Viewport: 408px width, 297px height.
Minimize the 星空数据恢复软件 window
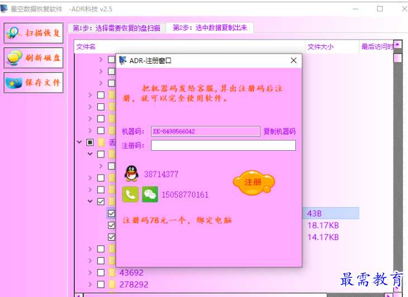(356, 8)
